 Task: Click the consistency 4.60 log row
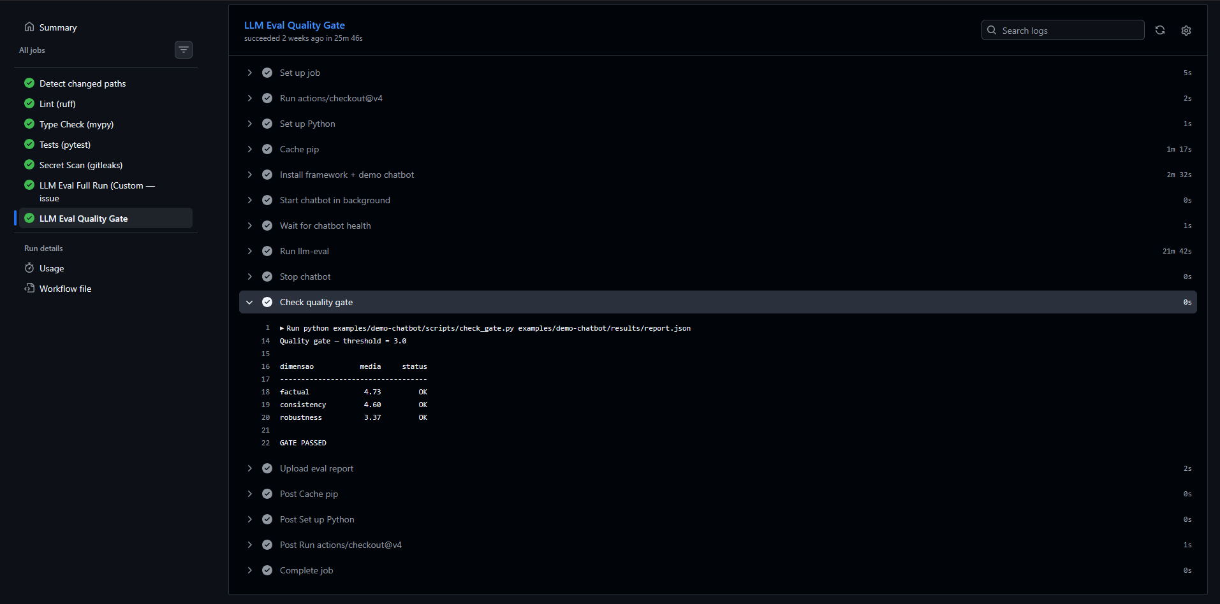(x=353, y=405)
